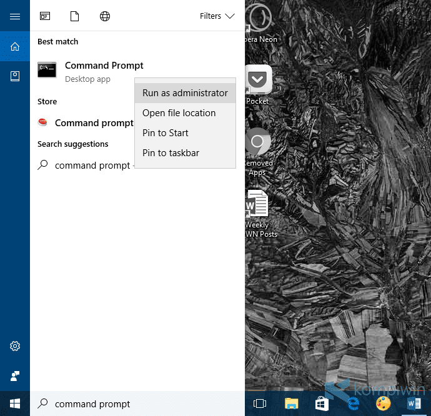Click the Windows Start button
This screenshot has height=416, width=431.
15,404
